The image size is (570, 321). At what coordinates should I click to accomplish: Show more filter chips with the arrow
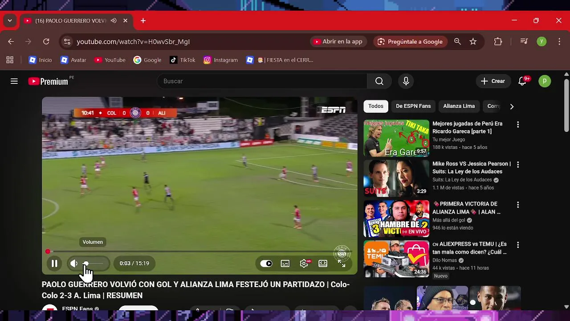pos(512,107)
